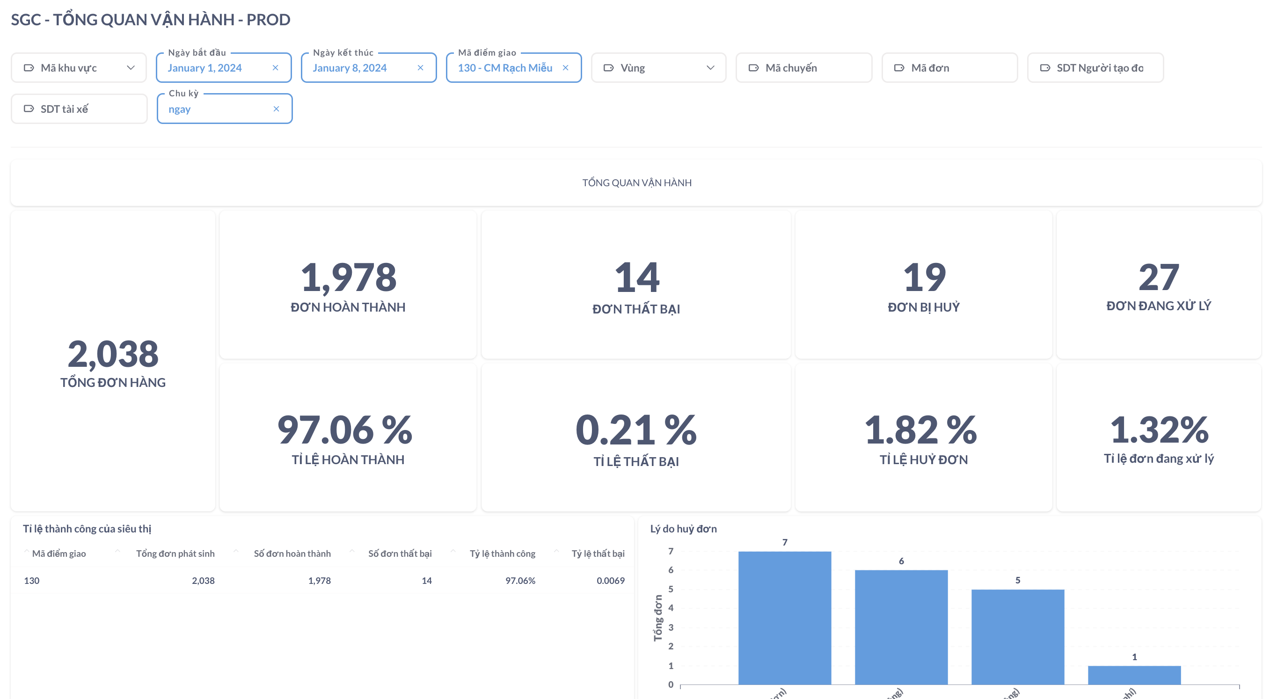The width and height of the screenshot is (1270, 699).
Task: Click the 2,038 Tổng đơn hàng card
Action: pos(113,361)
